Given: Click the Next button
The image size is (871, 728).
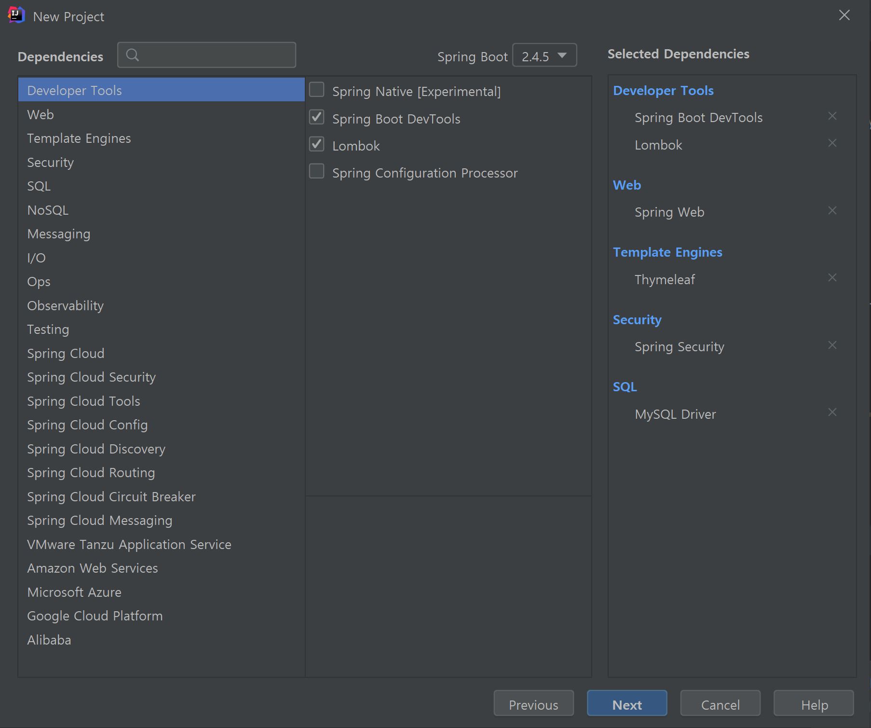Looking at the screenshot, I should click(x=627, y=703).
